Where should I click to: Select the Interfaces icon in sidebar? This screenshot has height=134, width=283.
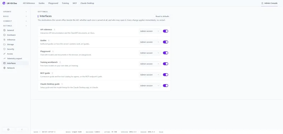(5, 63)
